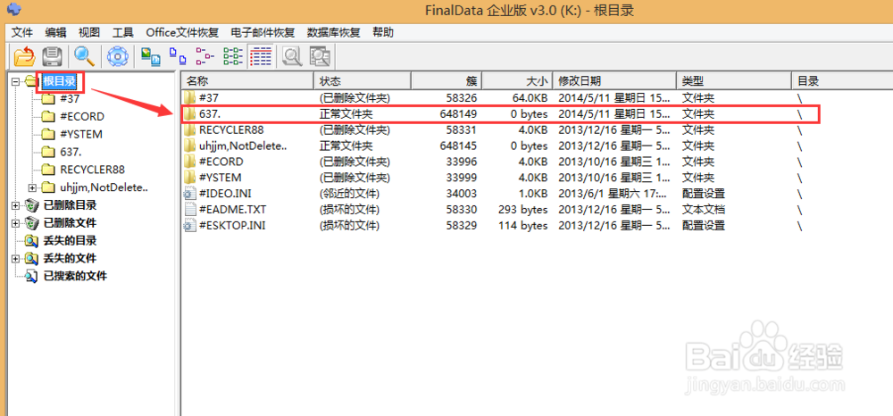This screenshot has height=416, width=893.
Task: Click the 文本文档 type cell
Action: tap(704, 210)
